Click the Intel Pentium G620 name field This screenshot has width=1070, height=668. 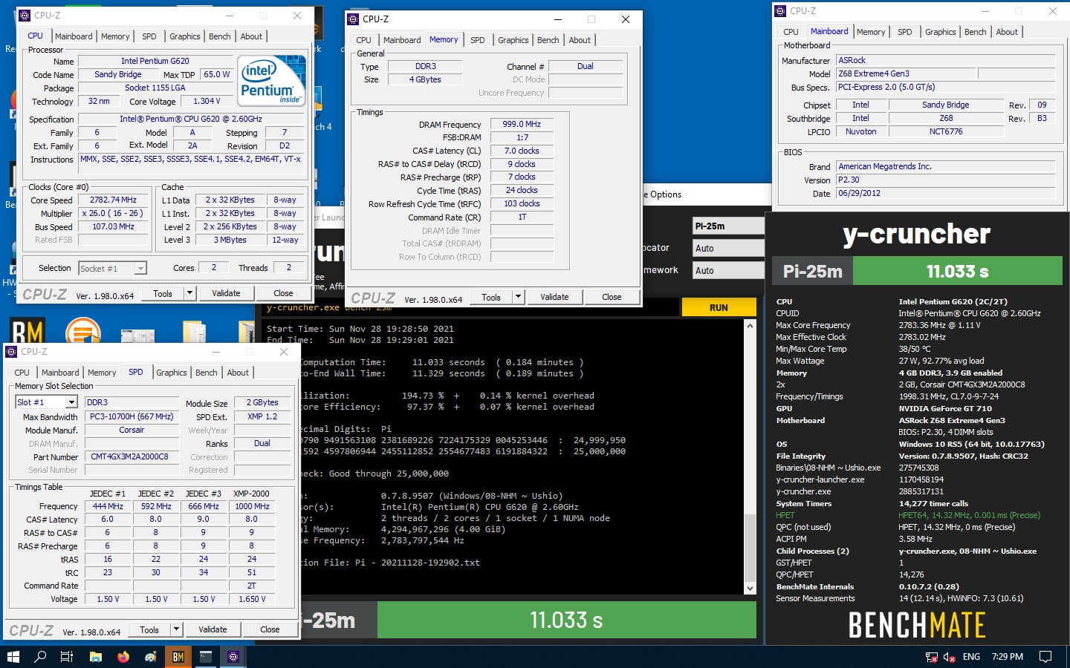coord(155,61)
